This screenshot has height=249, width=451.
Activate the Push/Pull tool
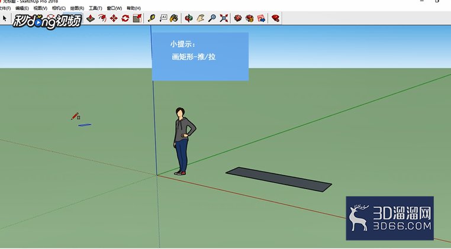(91, 18)
